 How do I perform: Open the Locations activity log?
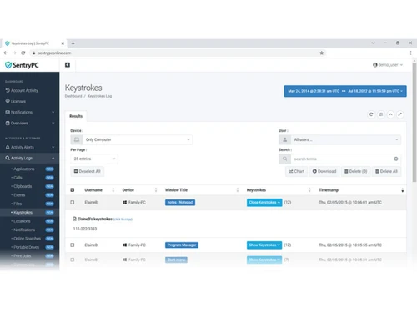tap(22, 221)
